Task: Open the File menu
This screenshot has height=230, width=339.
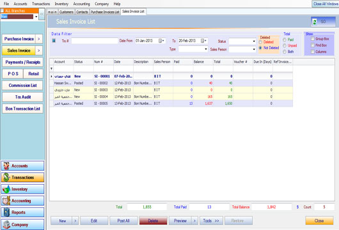Action: [6, 4]
